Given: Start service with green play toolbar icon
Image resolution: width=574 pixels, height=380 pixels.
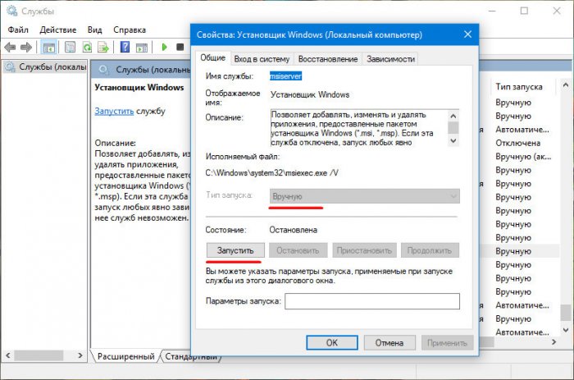Looking at the screenshot, I should point(164,47).
